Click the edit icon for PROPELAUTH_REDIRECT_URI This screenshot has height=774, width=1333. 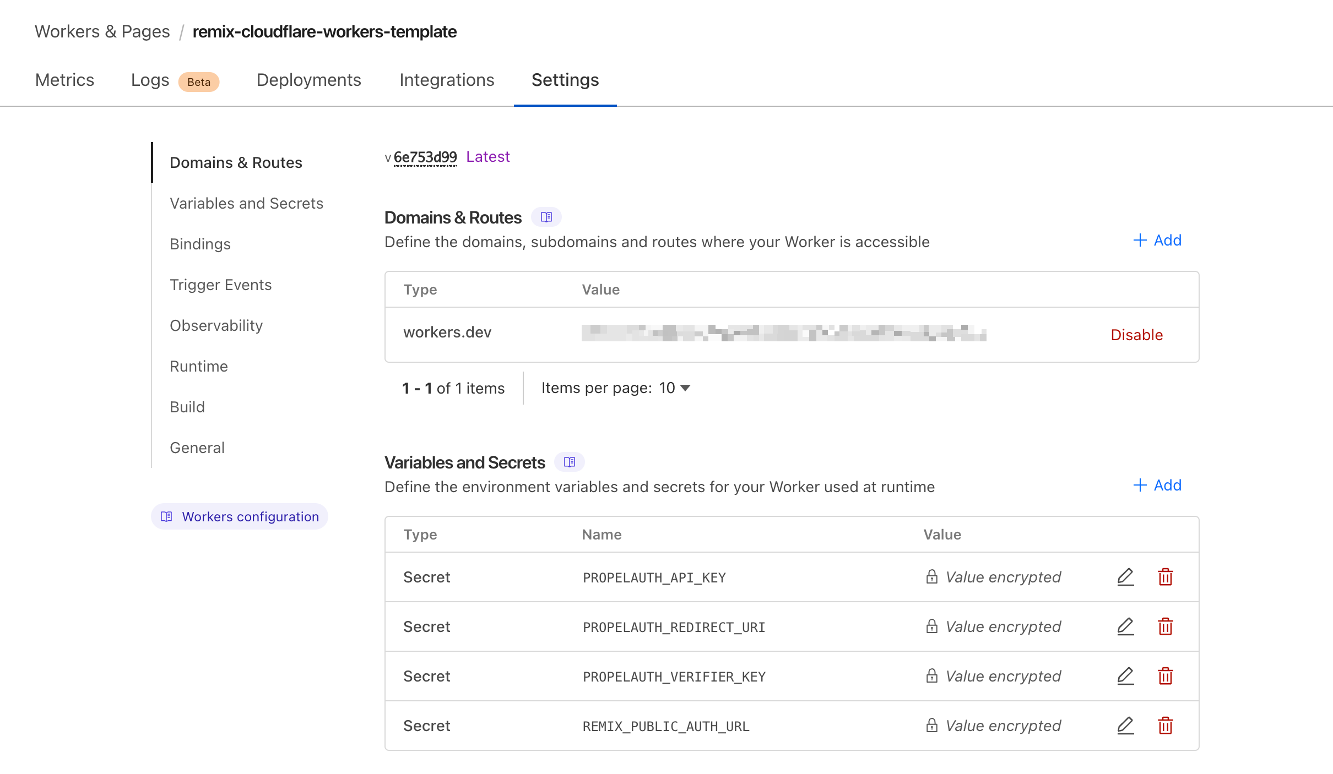coord(1125,626)
